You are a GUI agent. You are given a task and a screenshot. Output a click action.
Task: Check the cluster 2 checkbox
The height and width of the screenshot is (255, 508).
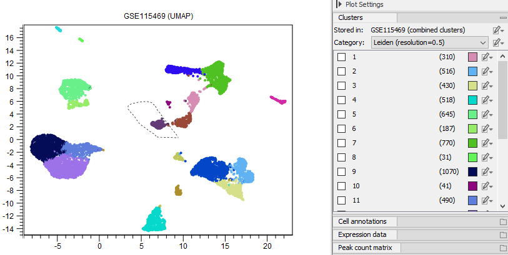tap(341, 71)
